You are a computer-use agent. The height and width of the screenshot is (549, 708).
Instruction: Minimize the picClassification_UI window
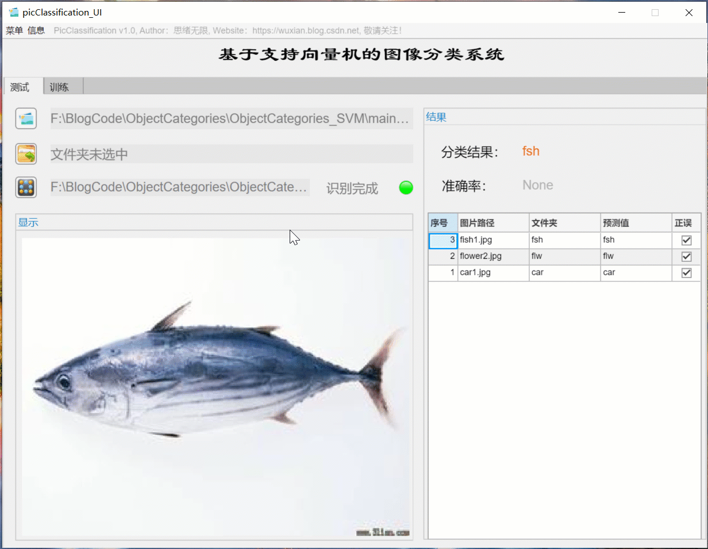[x=621, y=13]
